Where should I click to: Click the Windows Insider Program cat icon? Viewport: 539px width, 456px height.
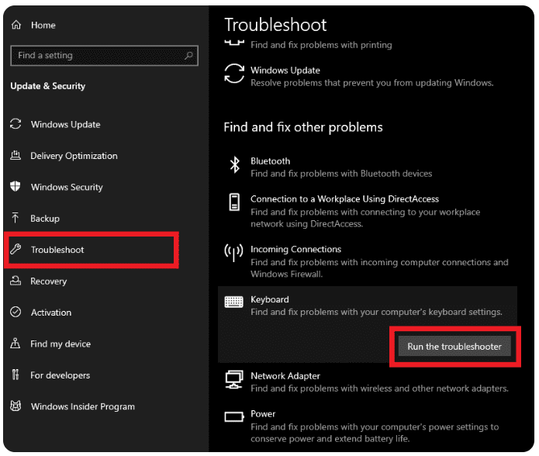tap(16, 406)
